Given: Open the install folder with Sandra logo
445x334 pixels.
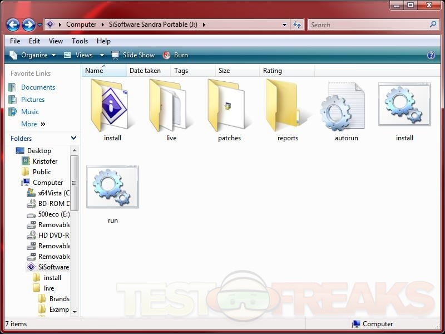Looking at the screenshot, I should (112, 106).
